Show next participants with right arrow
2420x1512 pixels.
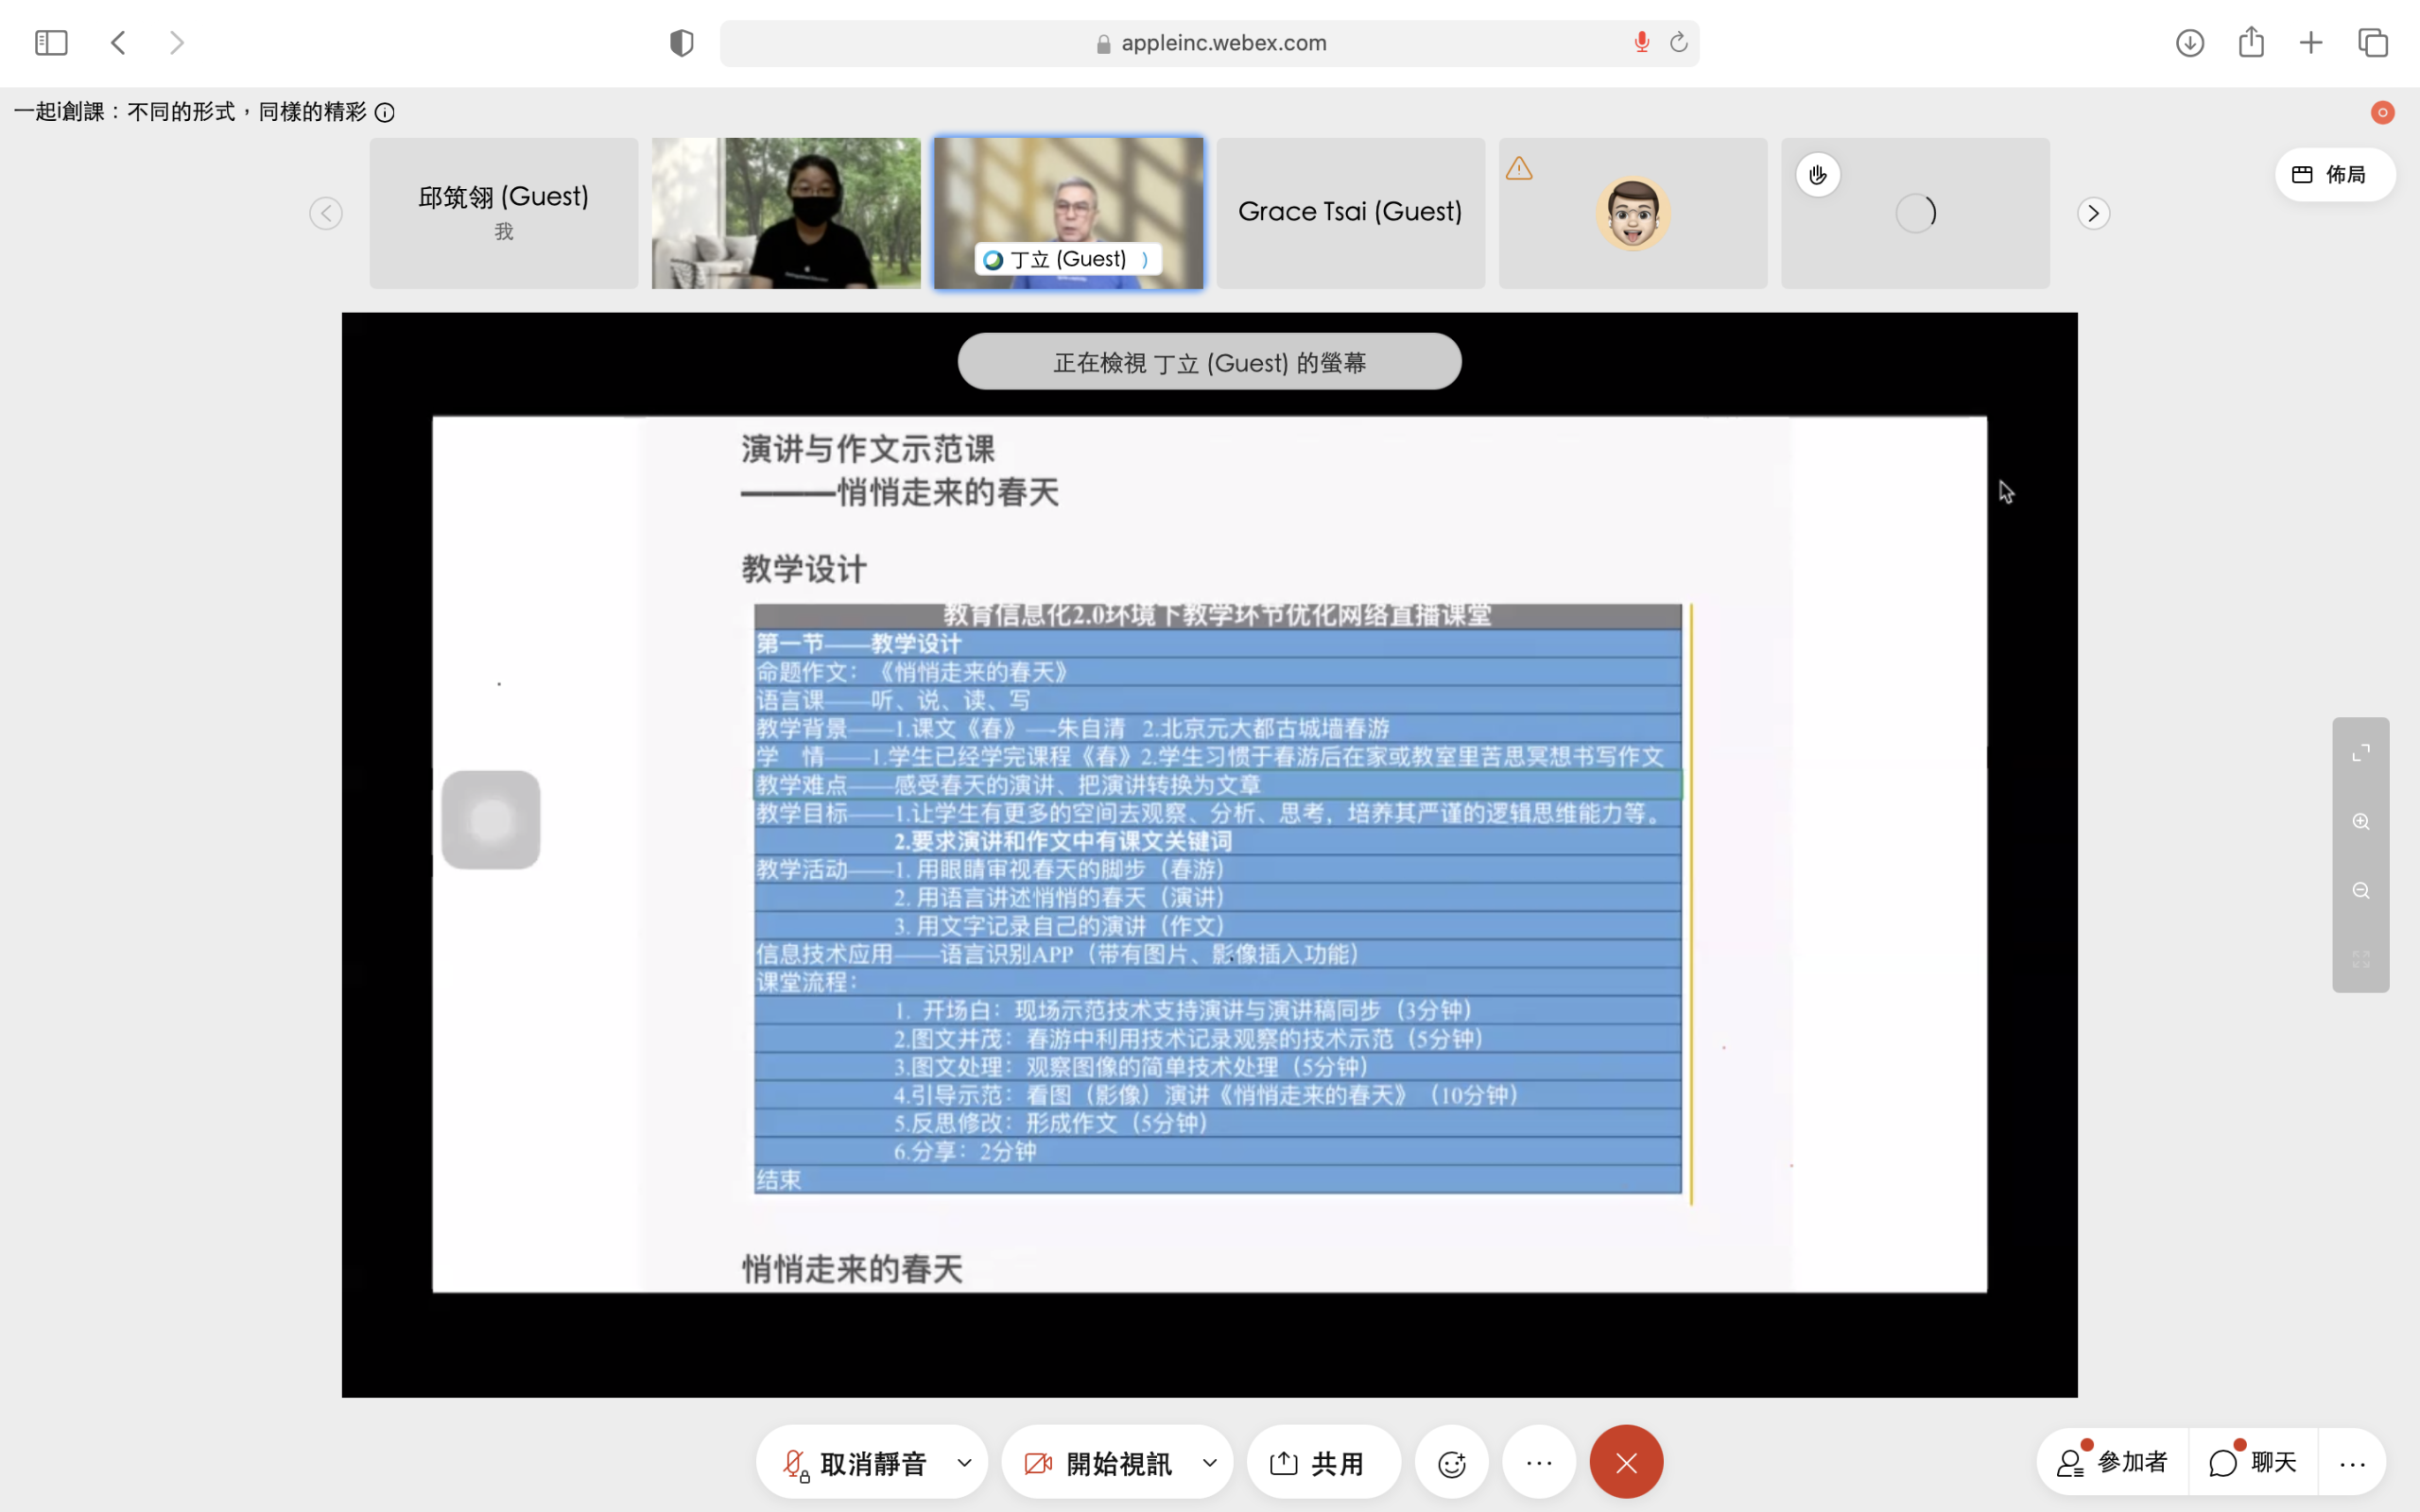2093,213
